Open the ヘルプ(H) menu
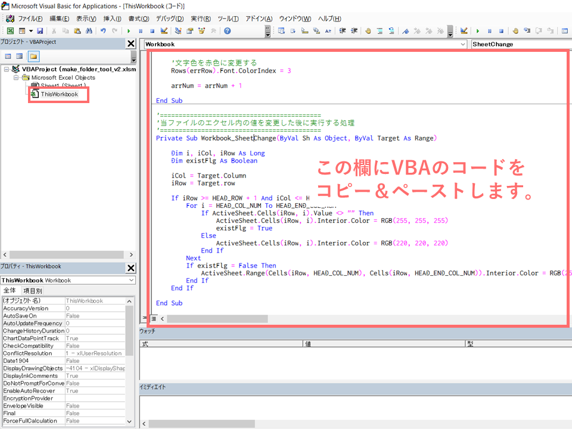 click(x=329, y=18)
